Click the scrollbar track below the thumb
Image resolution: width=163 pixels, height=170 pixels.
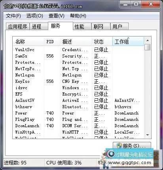(x=148, y=91)
